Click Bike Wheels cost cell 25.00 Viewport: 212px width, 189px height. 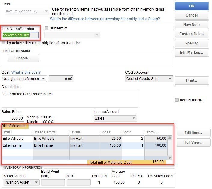[111, 139]
